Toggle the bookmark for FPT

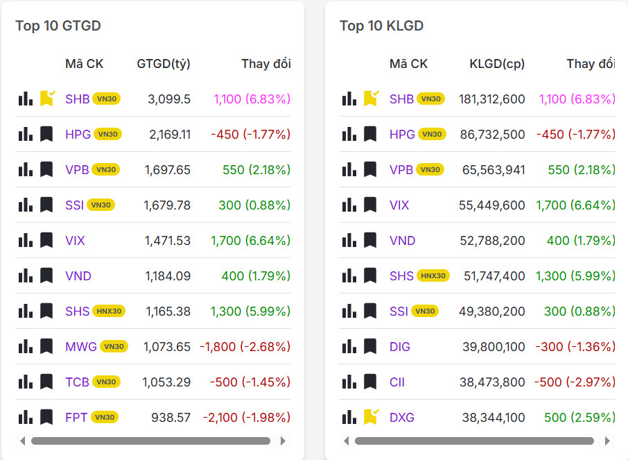[x=46, y=417]
